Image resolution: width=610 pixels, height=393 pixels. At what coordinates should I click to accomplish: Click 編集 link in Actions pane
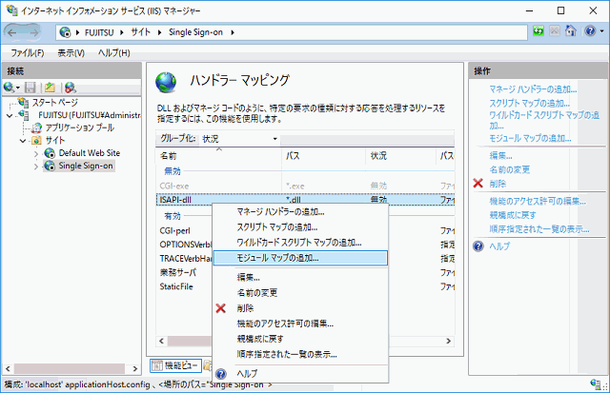pos(500,156)
